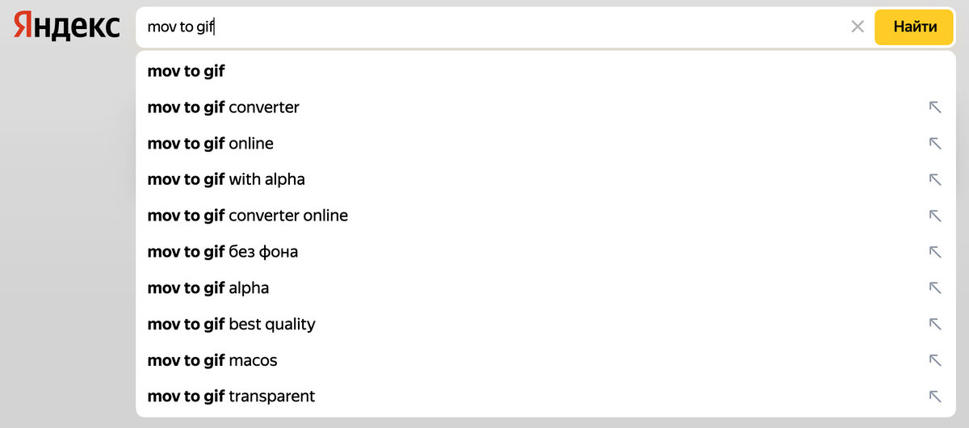Screen dimensions: 969x428
Task: Select the plain 'mov to gif' suggestion
Action: pyautogui.click(x=187, y=71)
